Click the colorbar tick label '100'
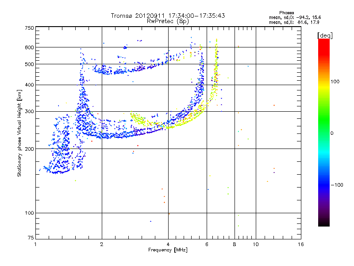Viewport: 354px width, 266px height. (335, 82)
